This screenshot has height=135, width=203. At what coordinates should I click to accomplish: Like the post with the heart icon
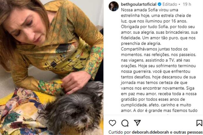(112, 123)
